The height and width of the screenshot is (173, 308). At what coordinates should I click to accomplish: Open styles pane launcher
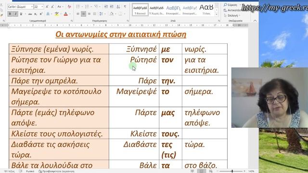219,21
